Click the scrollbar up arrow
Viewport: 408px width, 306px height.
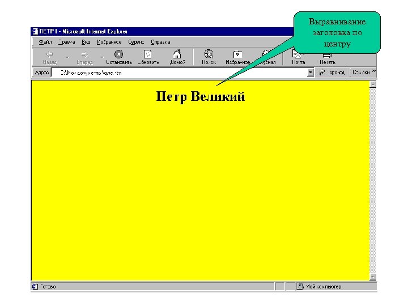373,84
